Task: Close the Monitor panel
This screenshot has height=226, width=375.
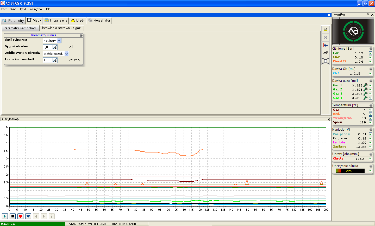Action: point(372,15)
